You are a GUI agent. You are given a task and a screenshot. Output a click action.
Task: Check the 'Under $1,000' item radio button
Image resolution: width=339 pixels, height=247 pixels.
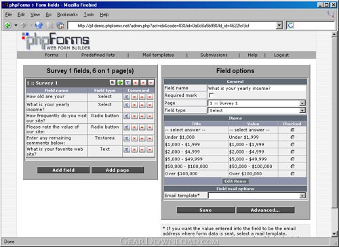click(x=292, y=137)
